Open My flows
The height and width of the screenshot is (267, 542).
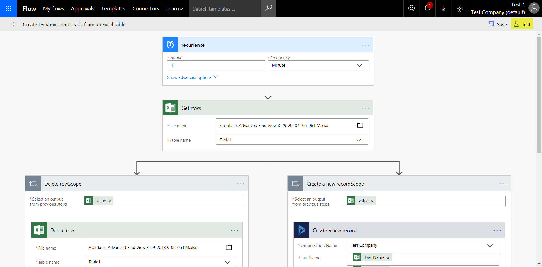54,8
